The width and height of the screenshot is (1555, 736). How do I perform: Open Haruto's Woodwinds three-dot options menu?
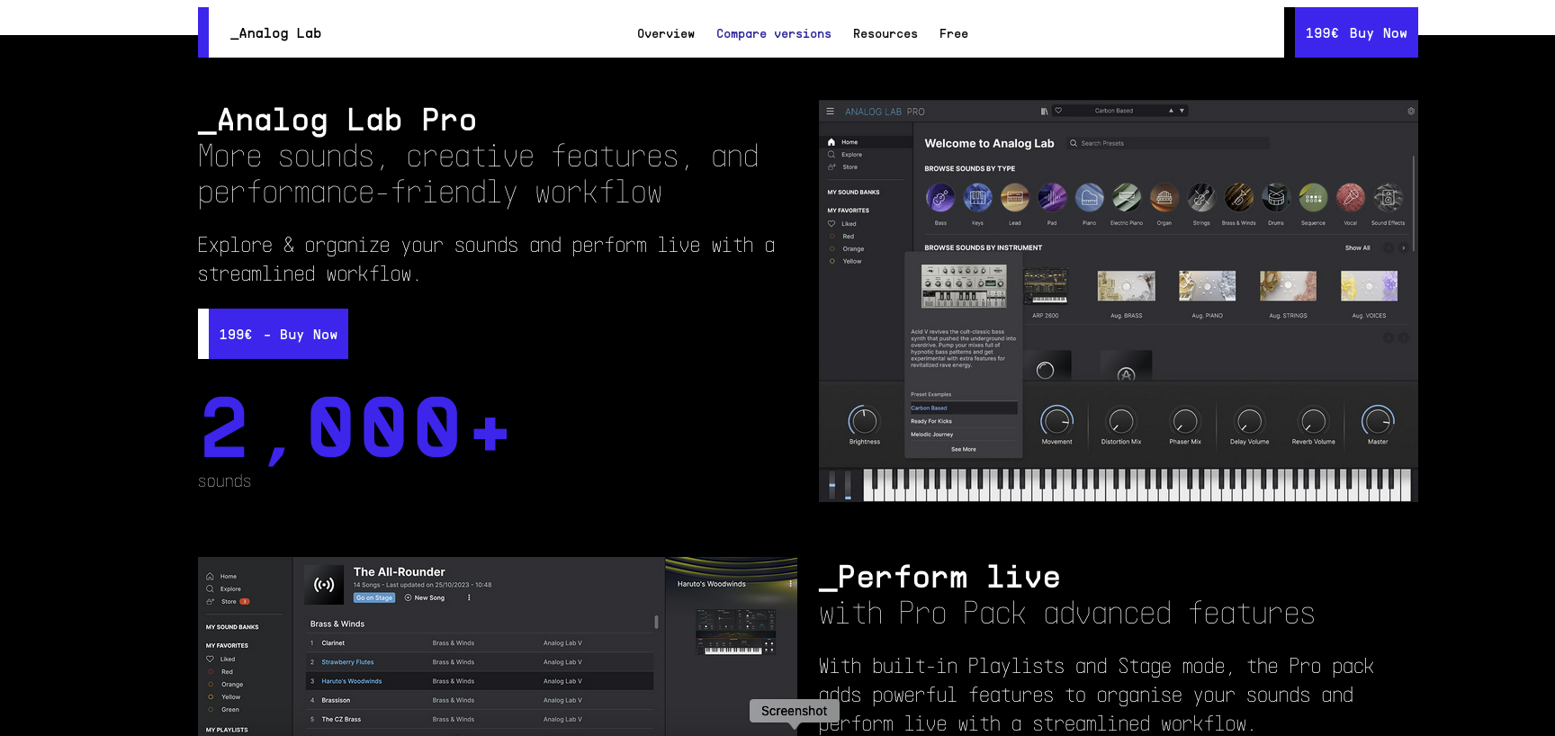[x=791, y=584]
